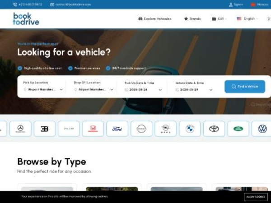Open the EUR currency dropdown
The width and height of the screenshot is (271, 203).
tap(219, 18)
